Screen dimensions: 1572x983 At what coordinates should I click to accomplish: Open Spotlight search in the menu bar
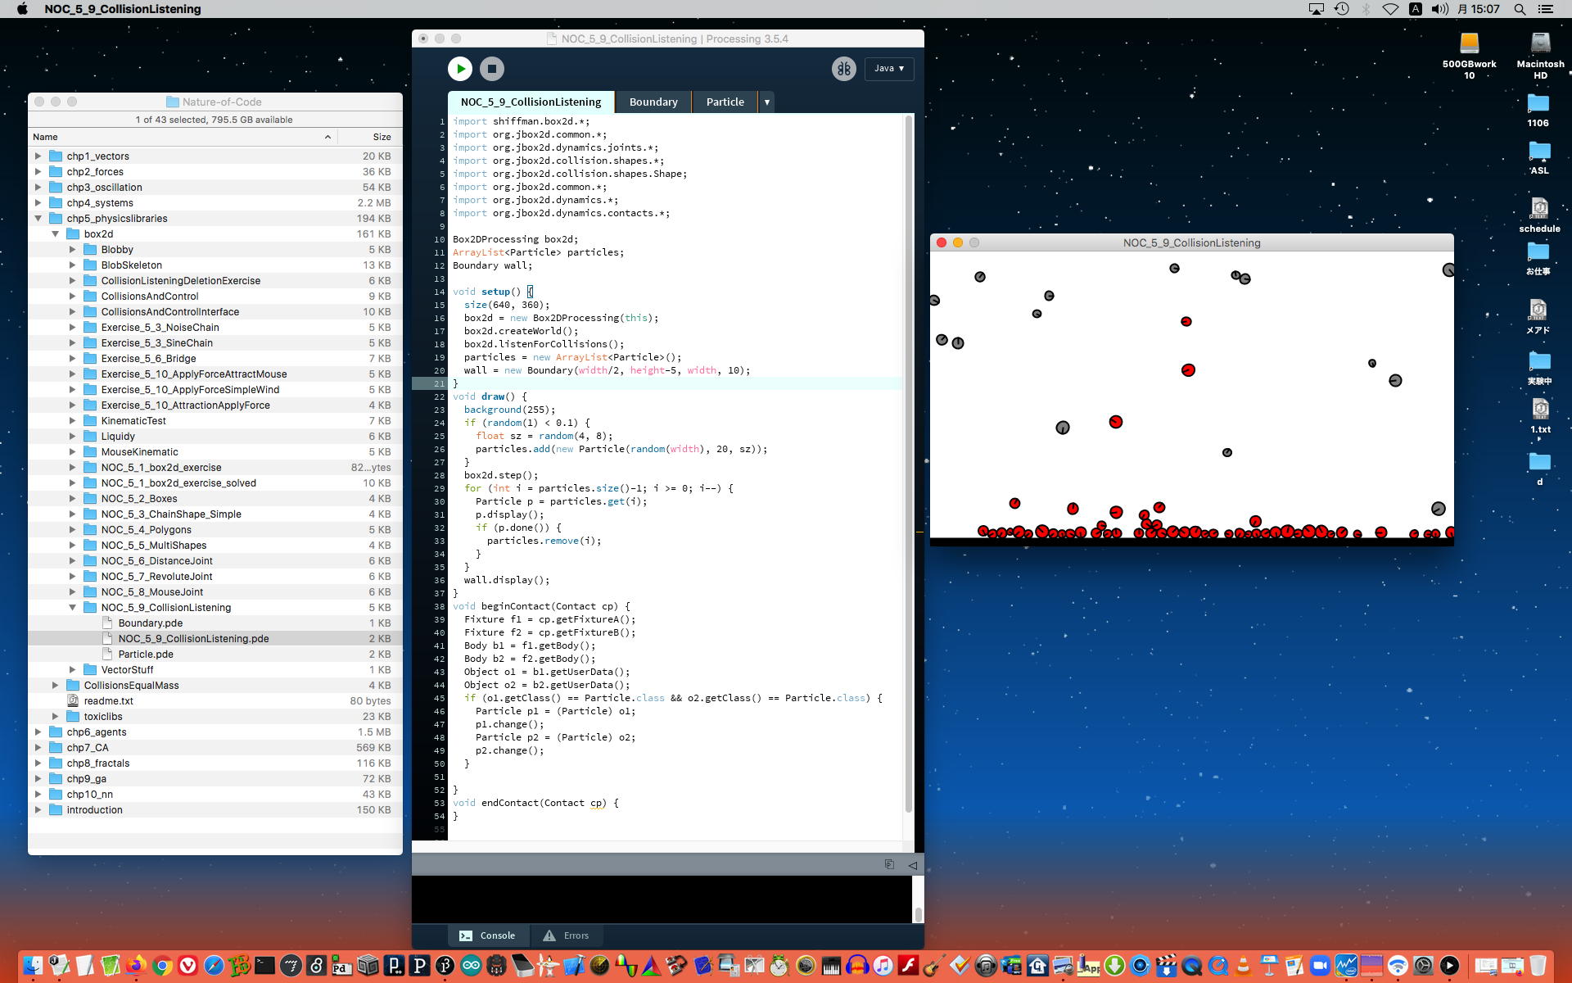[x=1520, y=9]
